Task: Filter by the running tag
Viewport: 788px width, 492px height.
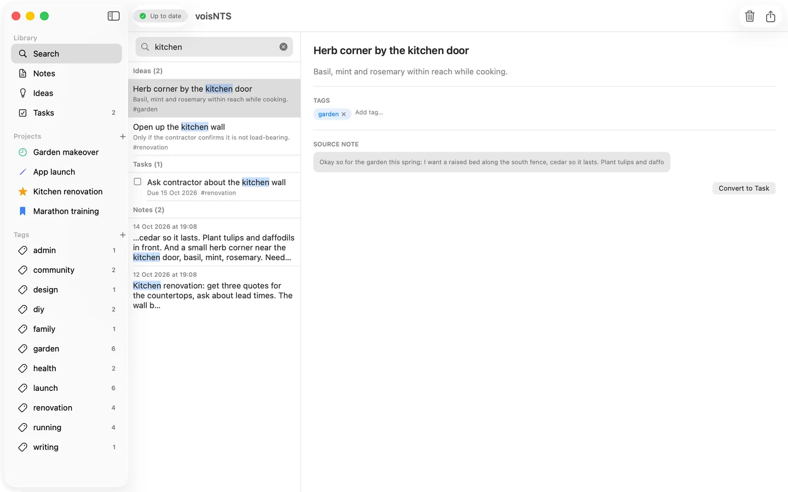Action: point(66,427)
